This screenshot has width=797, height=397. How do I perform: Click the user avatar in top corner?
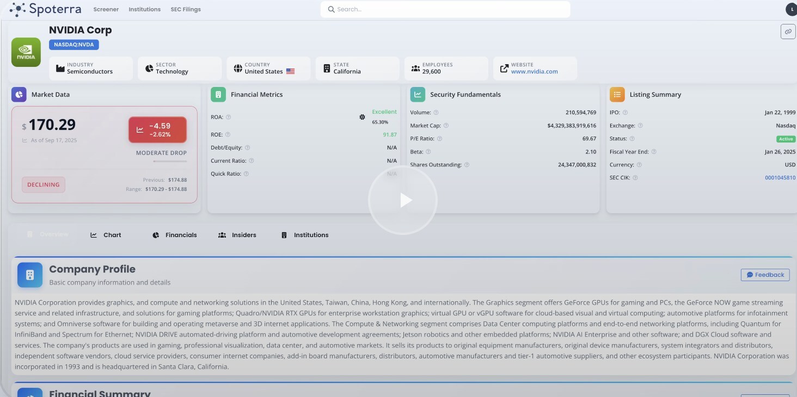point(790,9)
